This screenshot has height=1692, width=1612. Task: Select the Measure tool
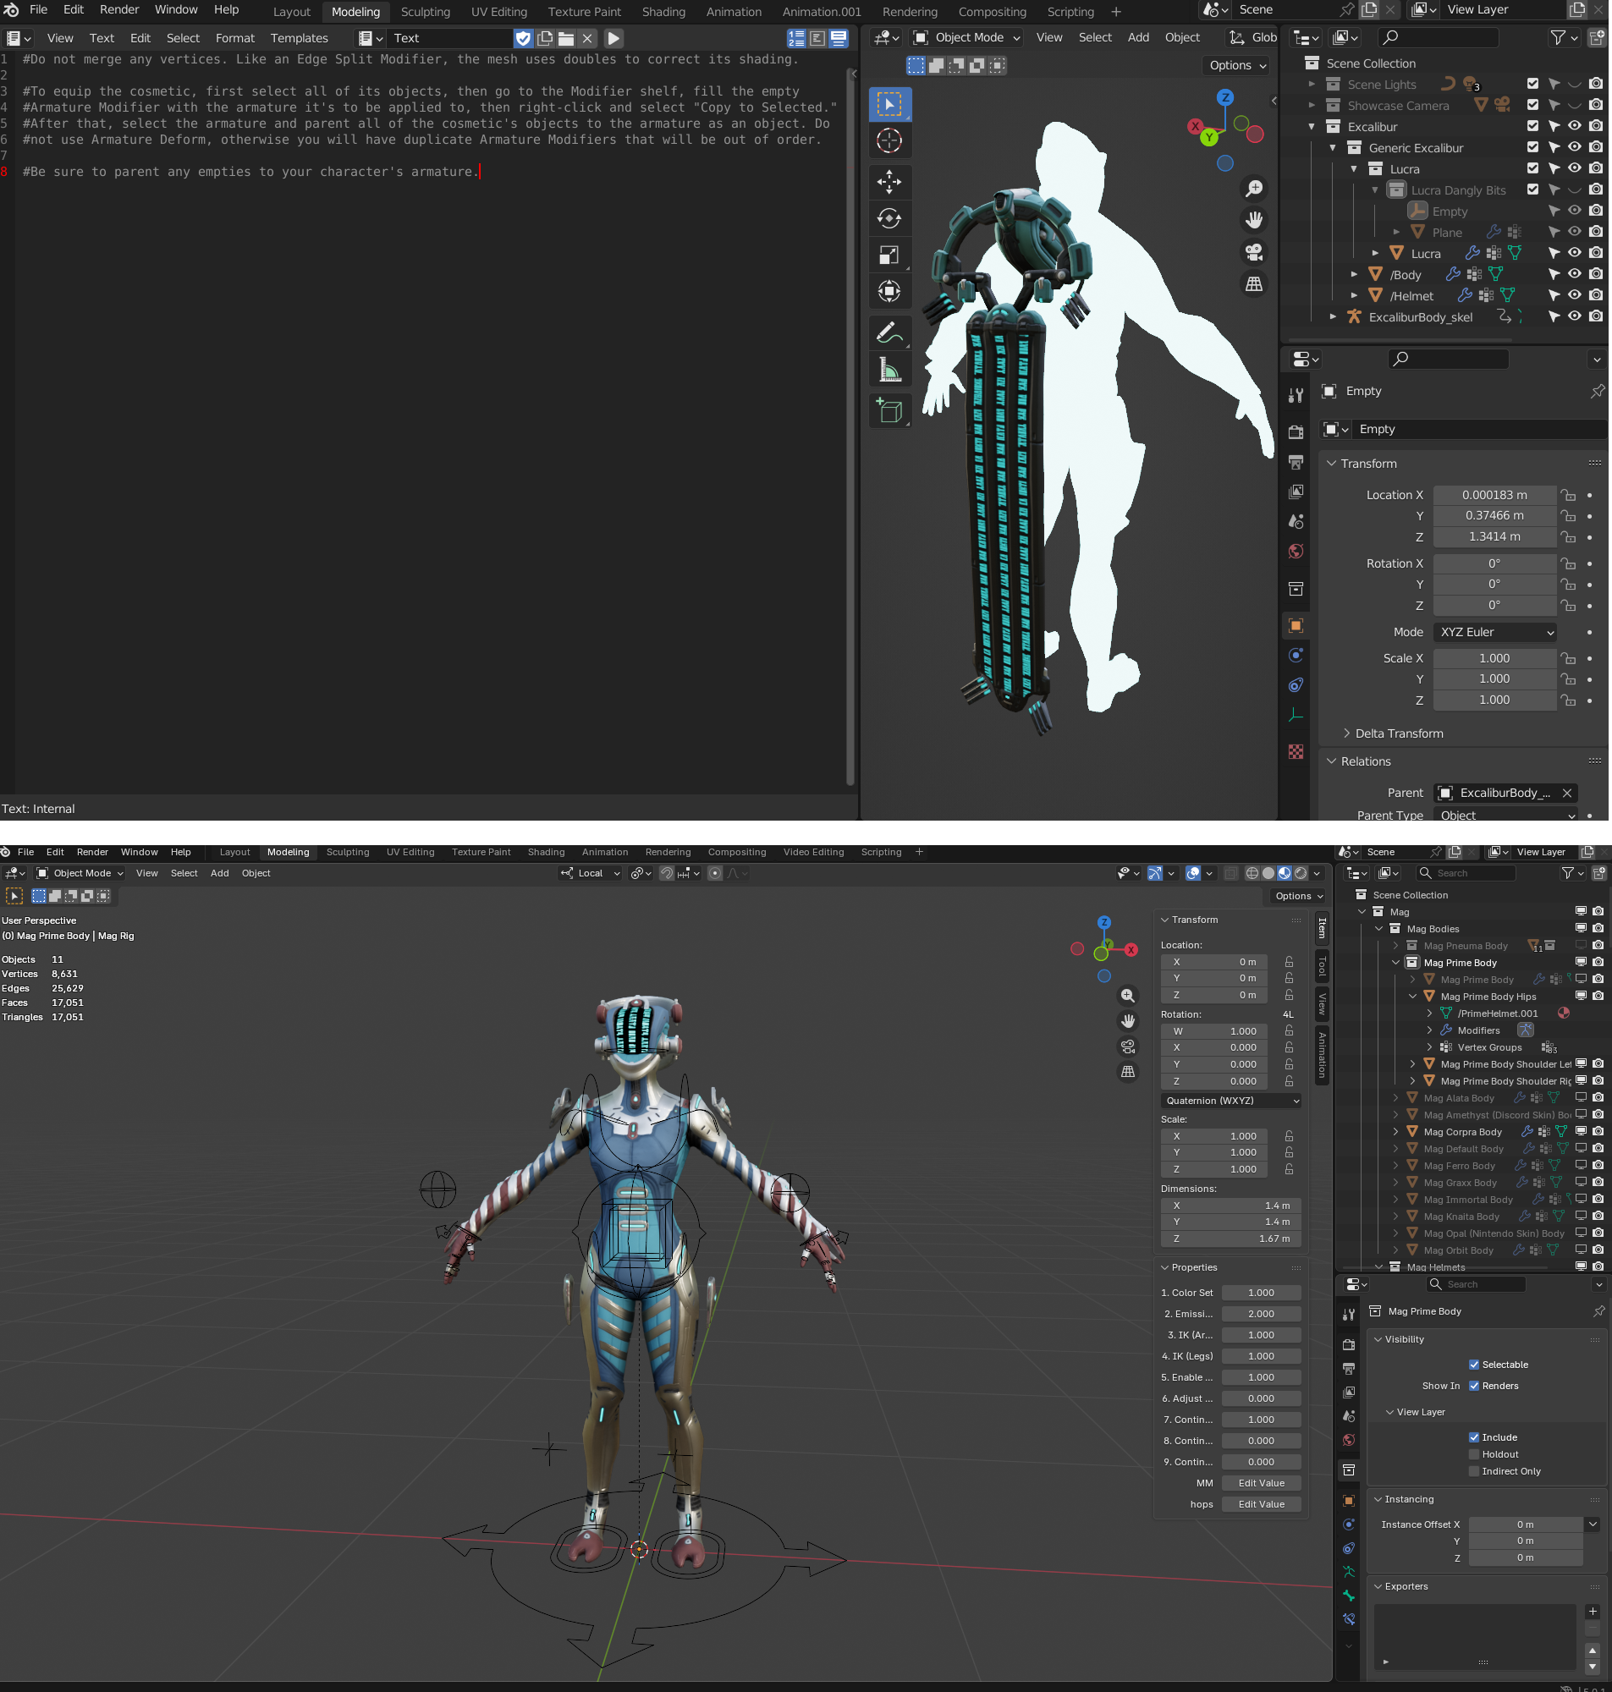pos(889,371)
